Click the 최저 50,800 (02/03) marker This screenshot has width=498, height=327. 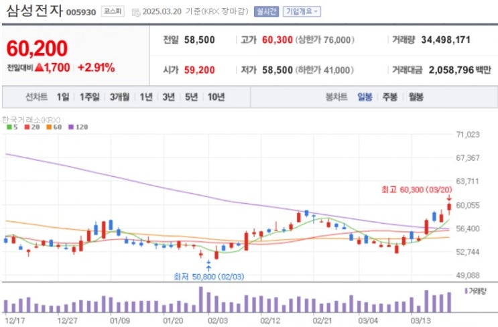[208, 277]
